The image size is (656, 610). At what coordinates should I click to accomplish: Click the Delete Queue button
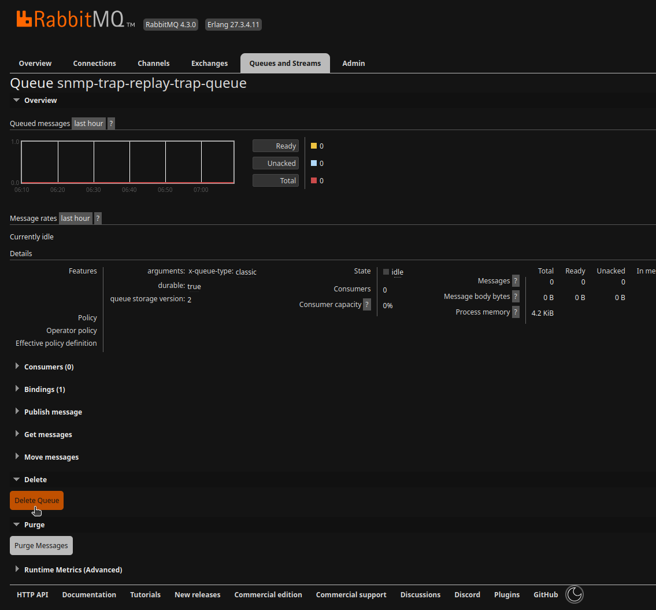(37, 500)
